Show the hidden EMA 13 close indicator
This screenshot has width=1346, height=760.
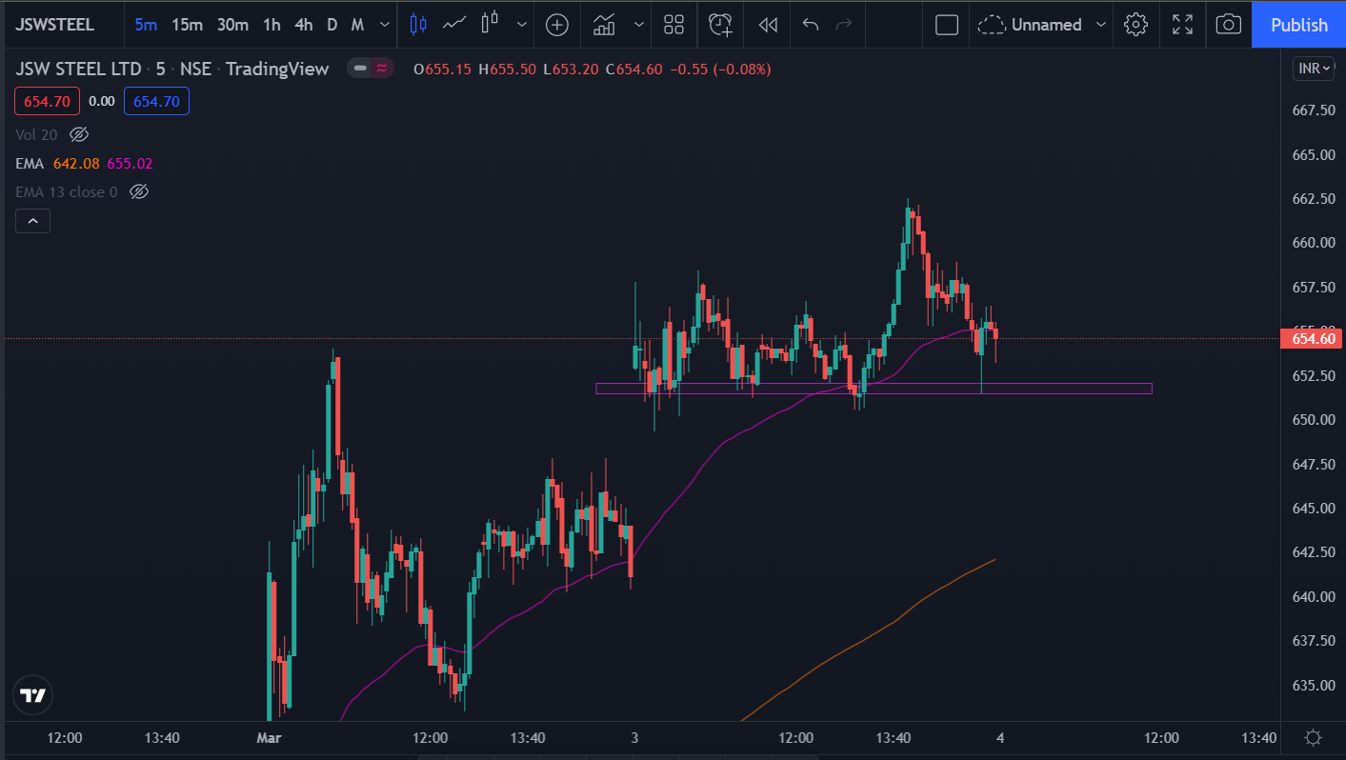click(x=139, y=192)
